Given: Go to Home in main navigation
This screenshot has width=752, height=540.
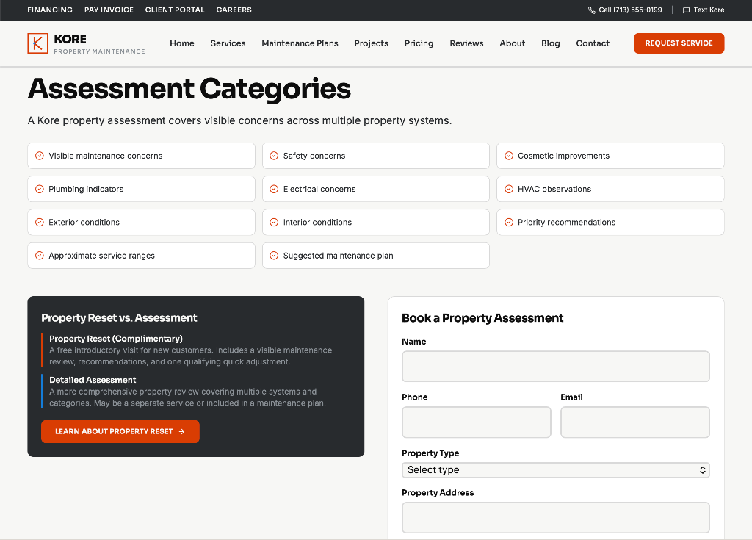Looking at the screenshot, I should pos(182,43).
